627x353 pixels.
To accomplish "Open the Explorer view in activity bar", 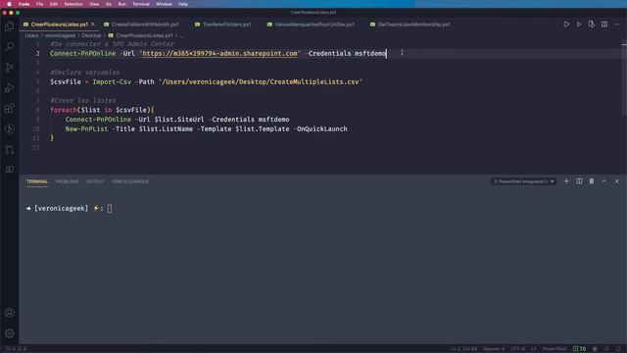I will coord(9,26).
